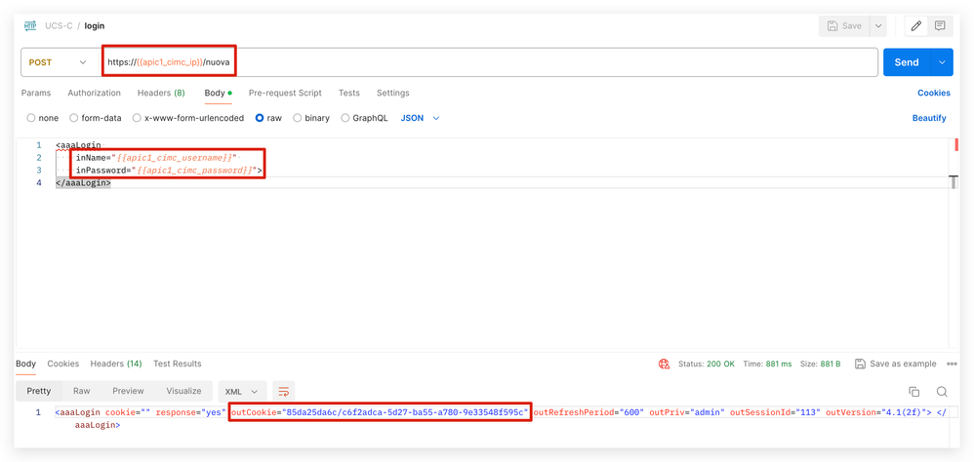
Task: Select the Preview response view
Action: pos(128,391)
